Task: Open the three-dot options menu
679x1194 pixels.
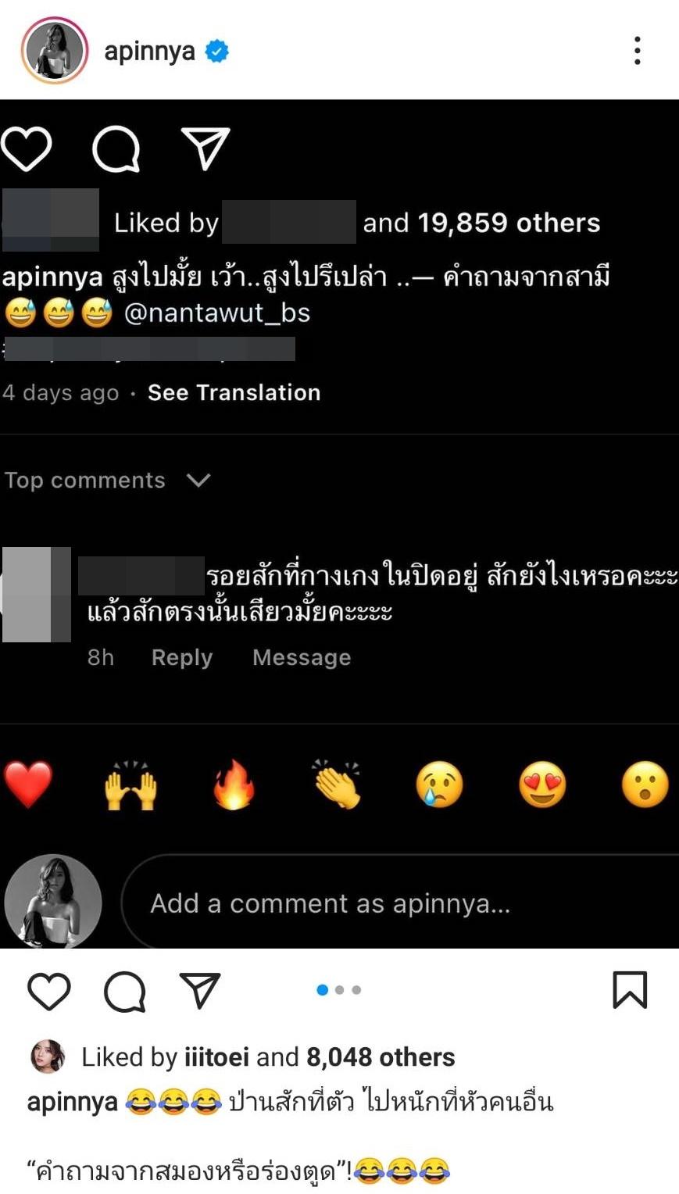Action: click(x=638, y=51)
